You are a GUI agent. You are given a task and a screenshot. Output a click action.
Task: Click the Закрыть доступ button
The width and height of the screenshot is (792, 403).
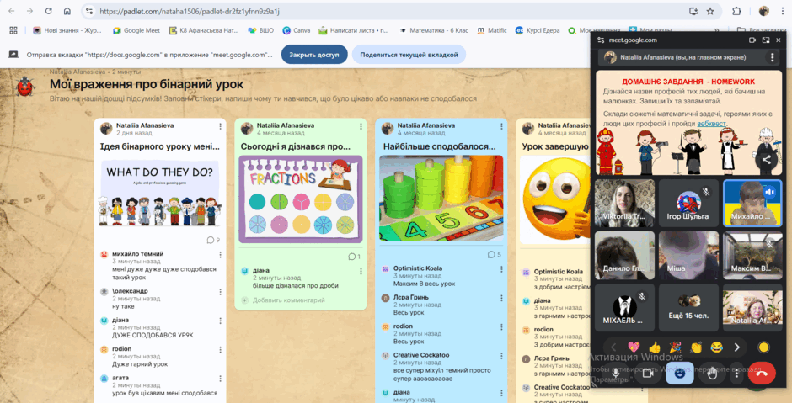point(314,55)
